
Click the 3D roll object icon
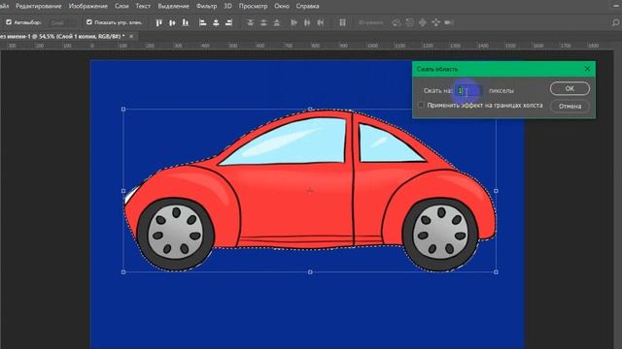409,22
